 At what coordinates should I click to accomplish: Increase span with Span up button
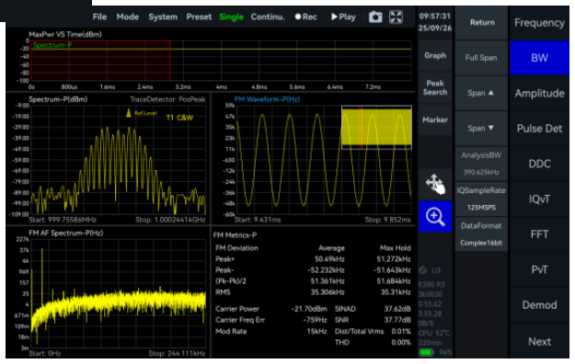click(x=481, y=93)
